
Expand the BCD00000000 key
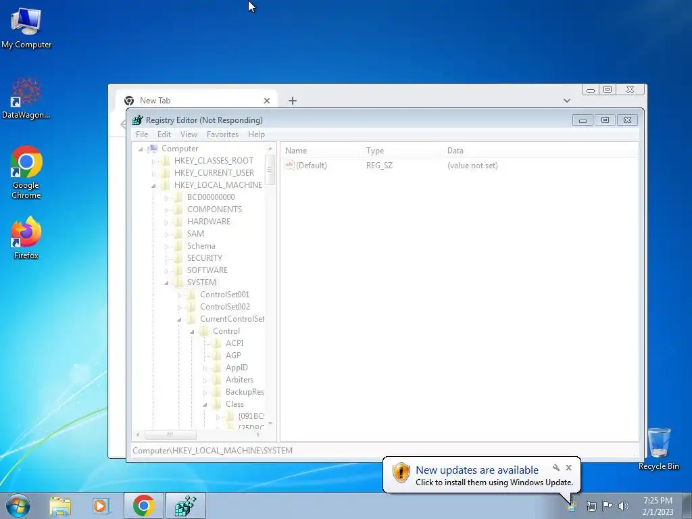point(166,198)
